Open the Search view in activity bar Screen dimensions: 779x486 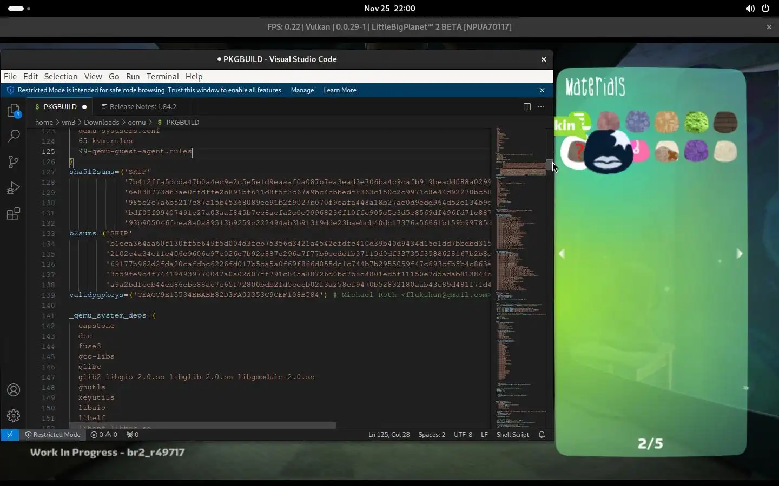point(14,136)
